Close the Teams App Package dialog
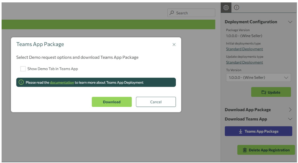The width and height of the screenshot is (298, 163). (x=174, y=44)
